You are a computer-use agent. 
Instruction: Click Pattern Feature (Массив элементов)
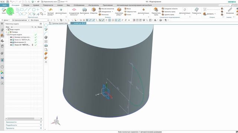(106, 8)
